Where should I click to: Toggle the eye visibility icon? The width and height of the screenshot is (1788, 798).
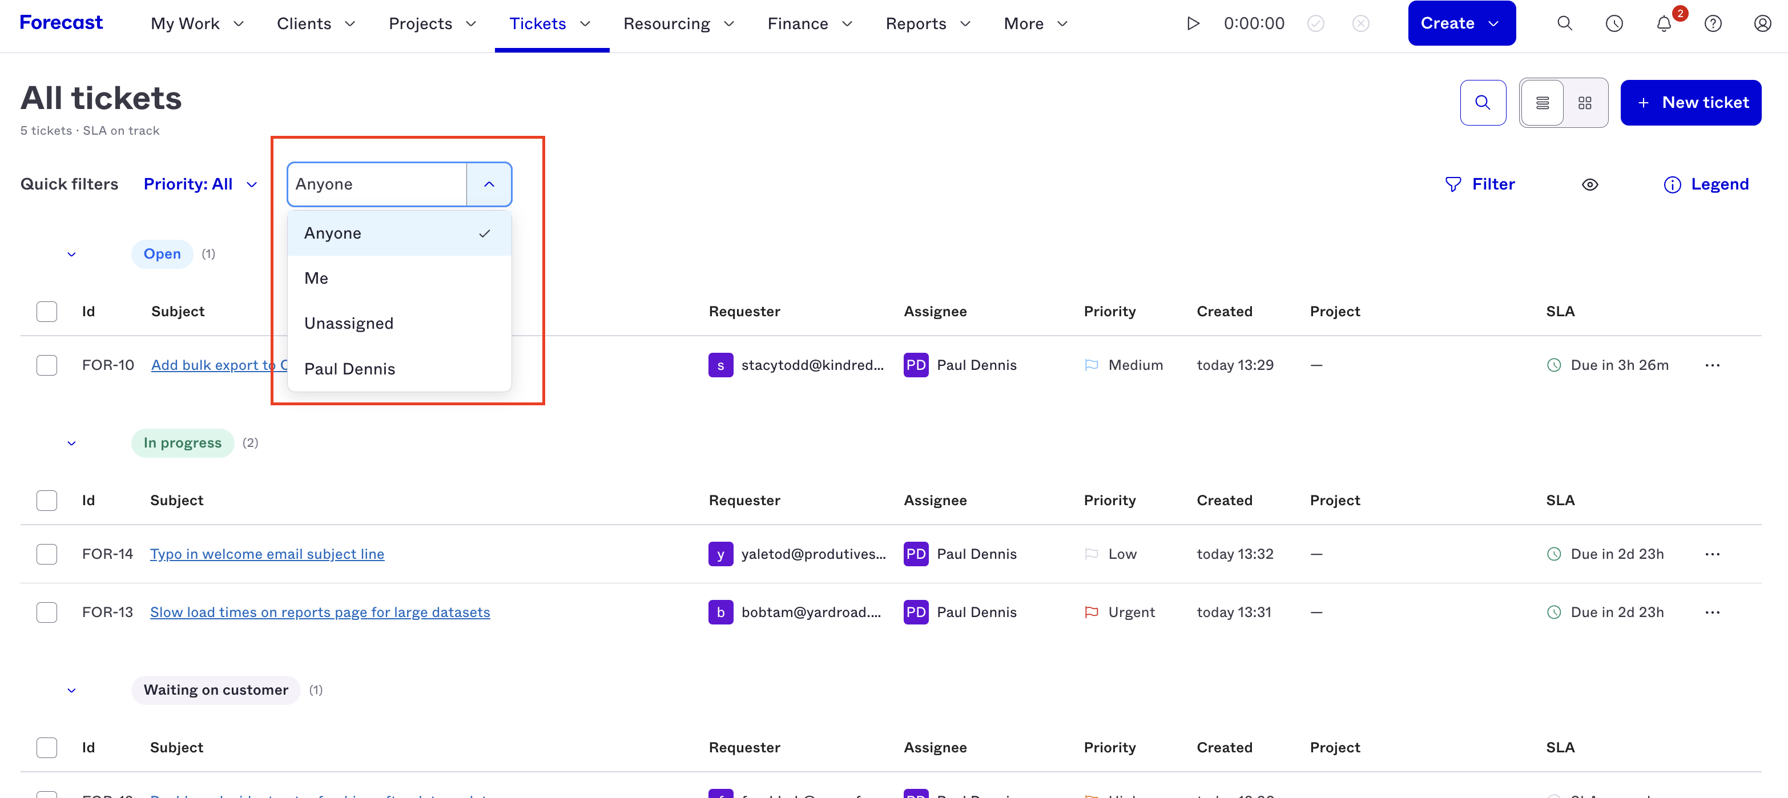pos(1589,184)
